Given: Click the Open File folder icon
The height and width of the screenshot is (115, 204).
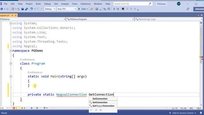Looking at the screenshot, I should point(18,9).
